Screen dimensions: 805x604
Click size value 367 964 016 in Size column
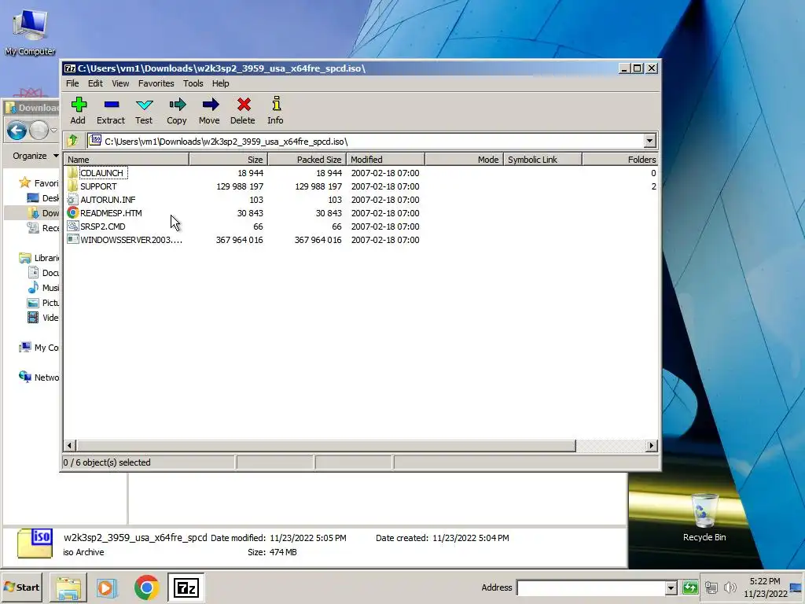(240, 240)
